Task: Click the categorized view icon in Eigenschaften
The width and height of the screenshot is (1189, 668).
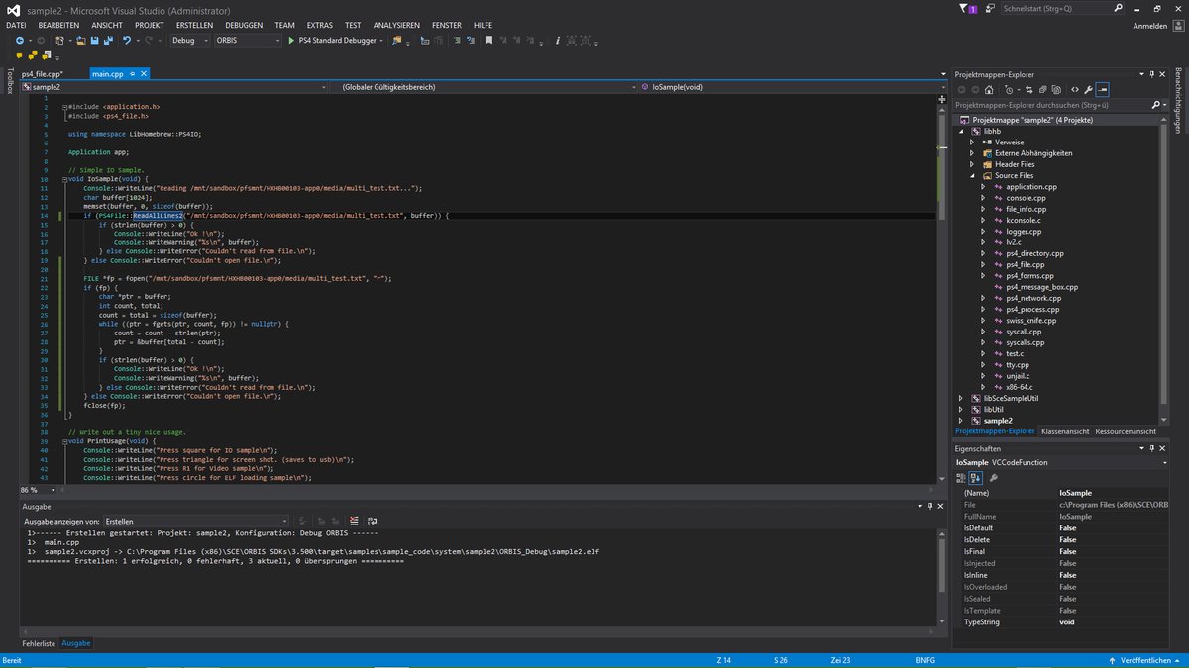Action: [961, 477]
